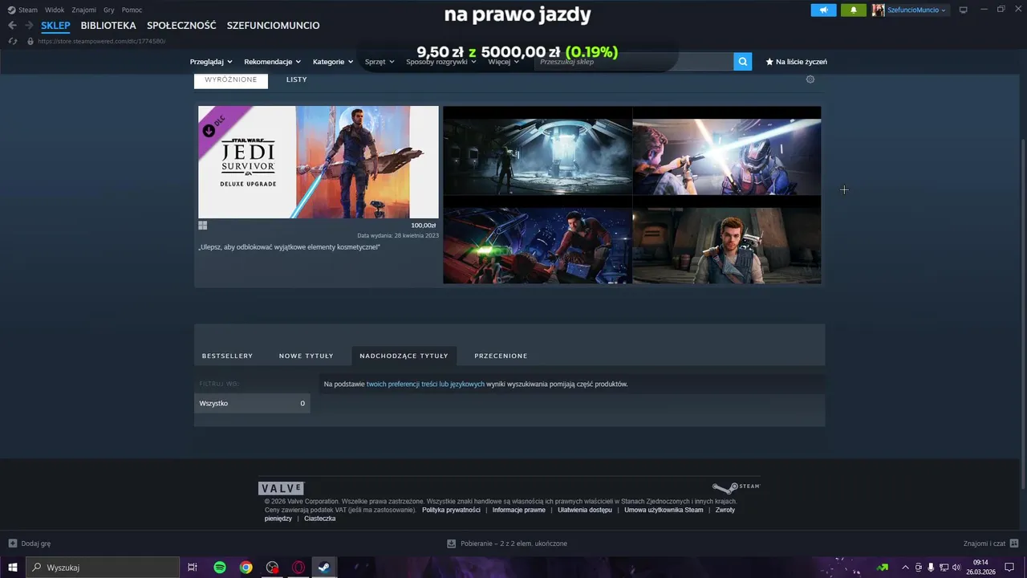Click the purple DLC badge icon
Screen dimensions: 1027x578
pos(209,131)
